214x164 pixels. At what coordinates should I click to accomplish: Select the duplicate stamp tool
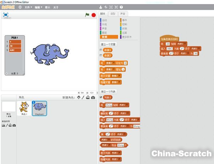click(101, 7)
